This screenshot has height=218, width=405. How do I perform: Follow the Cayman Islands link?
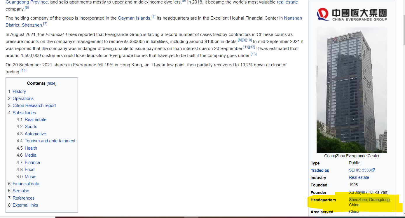(x=134, y=18)
